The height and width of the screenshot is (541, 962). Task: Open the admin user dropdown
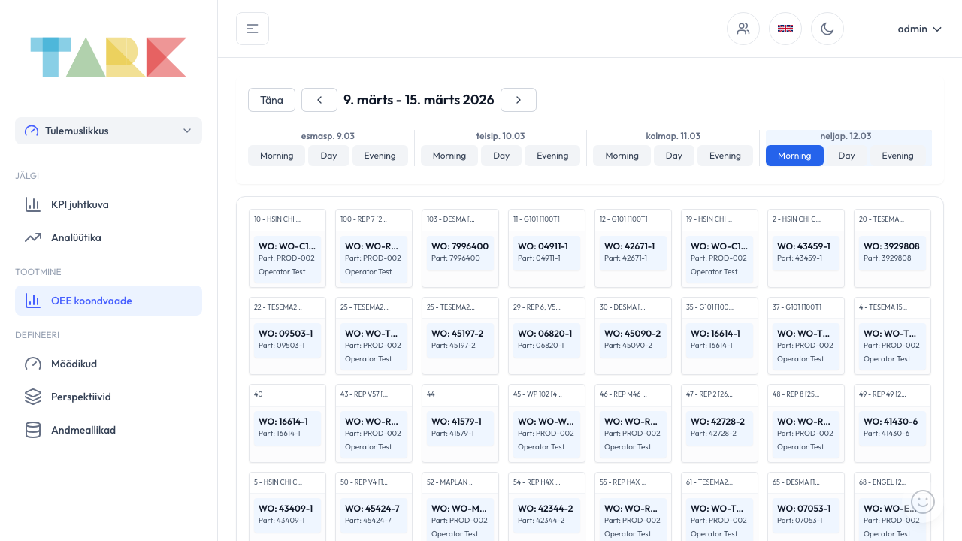pyautogui.click(x=919, y=29)
